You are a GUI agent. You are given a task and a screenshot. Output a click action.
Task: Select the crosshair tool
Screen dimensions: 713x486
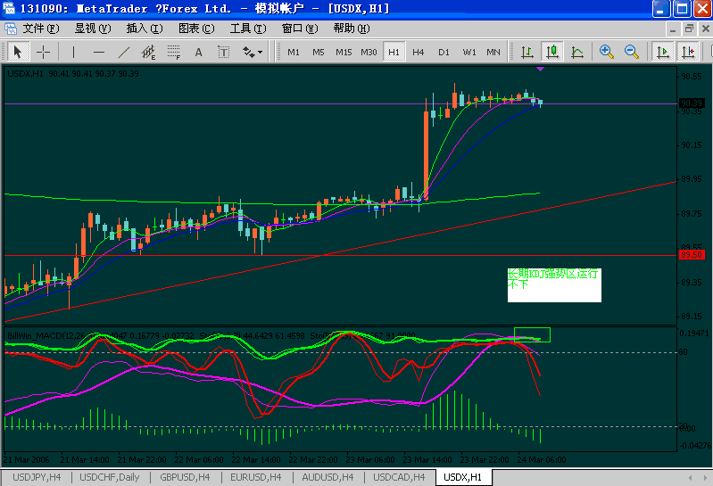click(x=43, y=52)
